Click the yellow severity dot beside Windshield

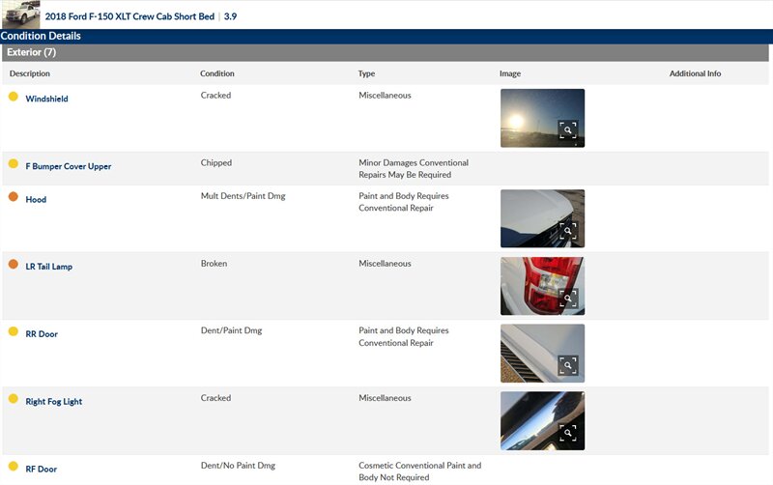pyautogui.click(x=14, y=97)
